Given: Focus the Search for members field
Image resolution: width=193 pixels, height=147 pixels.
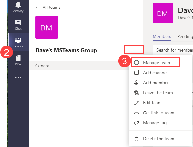Looking at the screenshot, I should click(x=173, y=50).
